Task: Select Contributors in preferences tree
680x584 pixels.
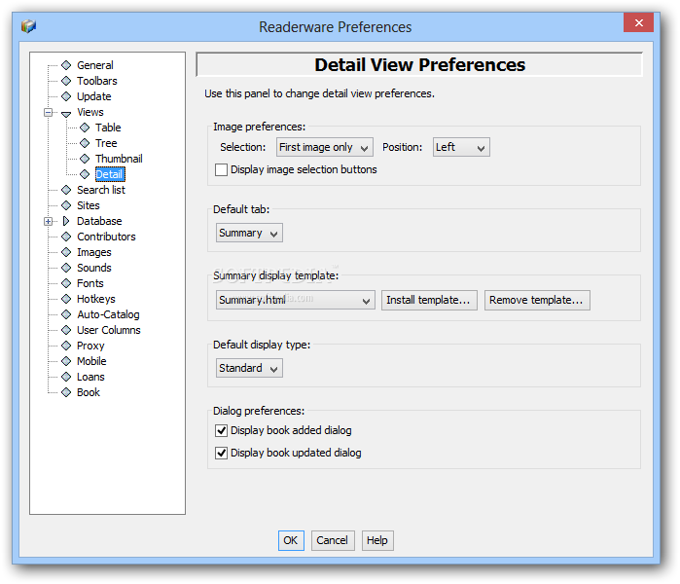Action: point(106,237)
